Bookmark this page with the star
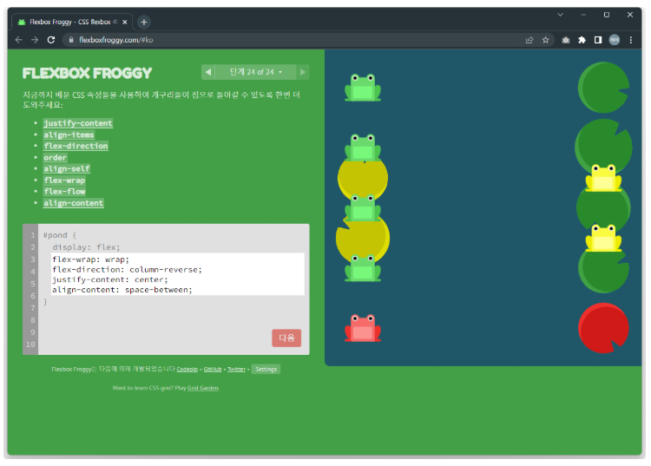This screenshot has width=651, height=466. click(x=546, y=40)
